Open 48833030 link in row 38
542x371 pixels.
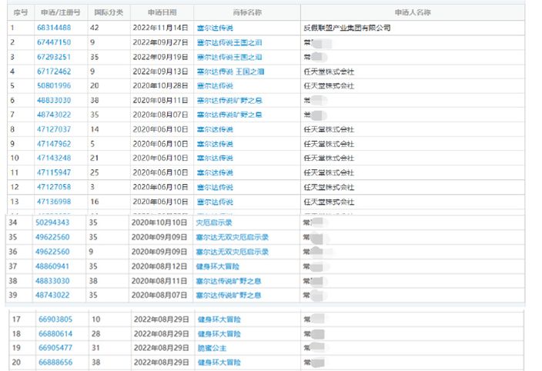click(52, 281)
